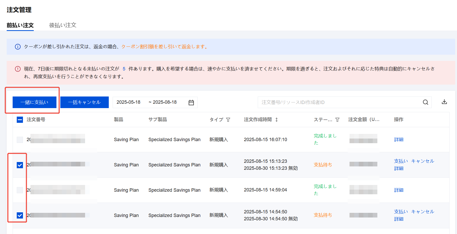457x234 pixels.
Task: Open the タイプ column filter
Action: (x=228, y=120)
